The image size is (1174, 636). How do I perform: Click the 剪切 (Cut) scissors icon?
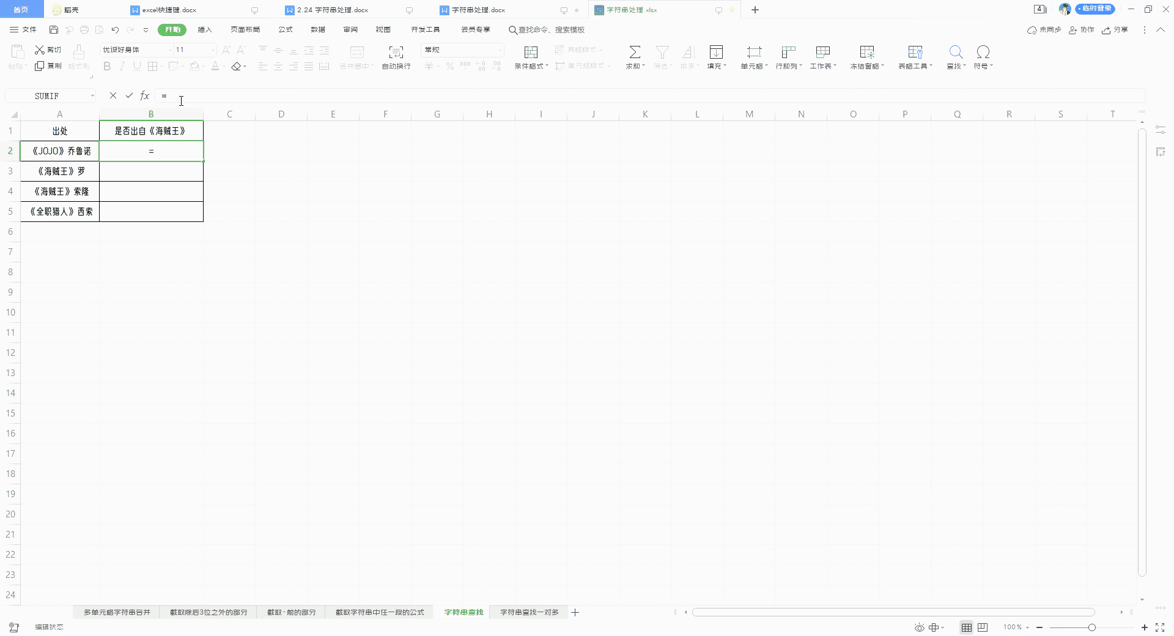click(39, 50)
